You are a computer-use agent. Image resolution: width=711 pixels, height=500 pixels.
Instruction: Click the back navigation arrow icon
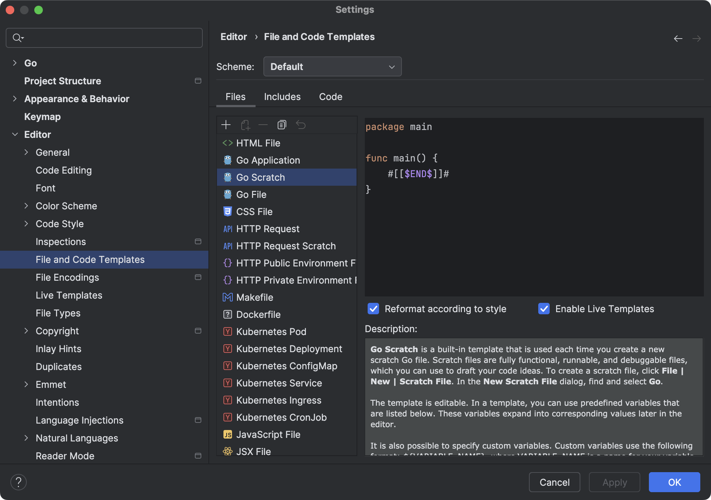click(x=678, y=38)
